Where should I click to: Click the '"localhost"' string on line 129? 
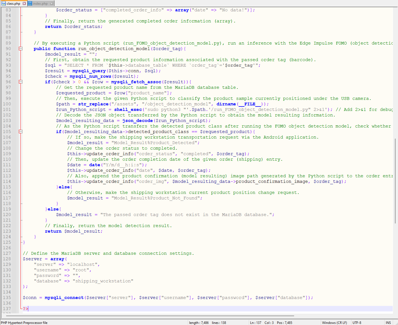pos(82,264)
